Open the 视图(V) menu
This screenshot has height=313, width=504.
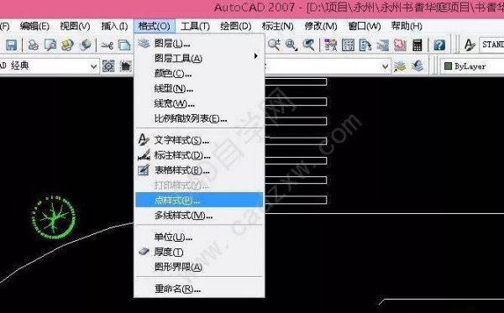(x=75, y=26)
